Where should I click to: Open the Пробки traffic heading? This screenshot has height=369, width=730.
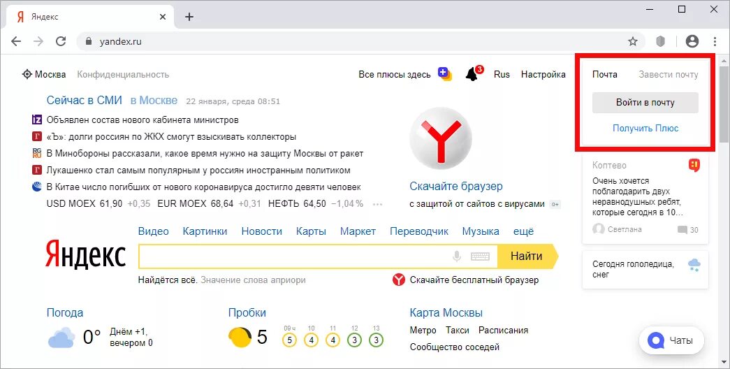click(247, 312)
